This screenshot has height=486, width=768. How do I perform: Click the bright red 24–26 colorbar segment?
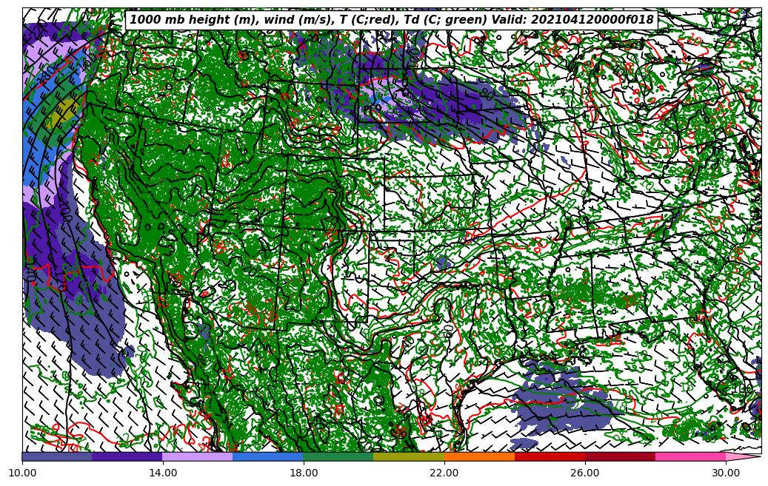click(x=550, y=457)
